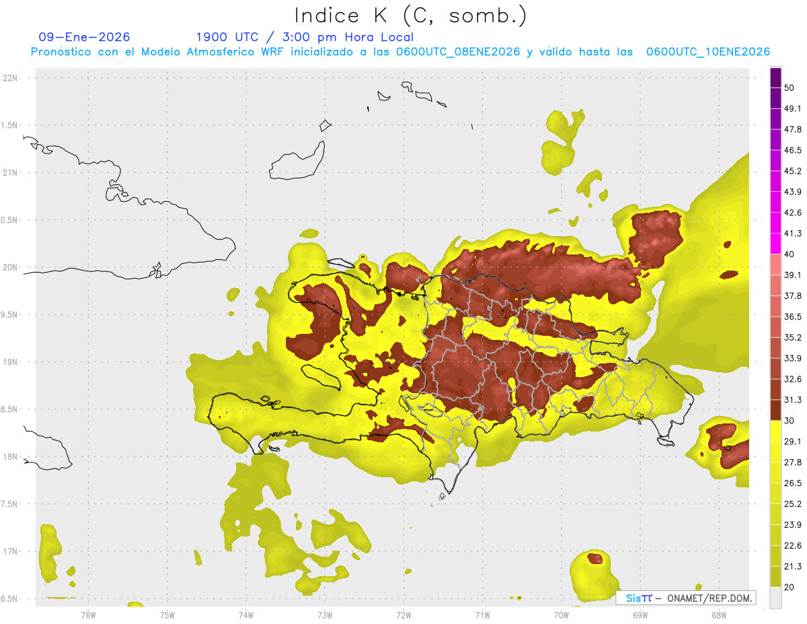Click the title 'Indice K (C, somb.)'
This screenshot has width=807, height=624.
pyautogui.click(x=410, y=15)
